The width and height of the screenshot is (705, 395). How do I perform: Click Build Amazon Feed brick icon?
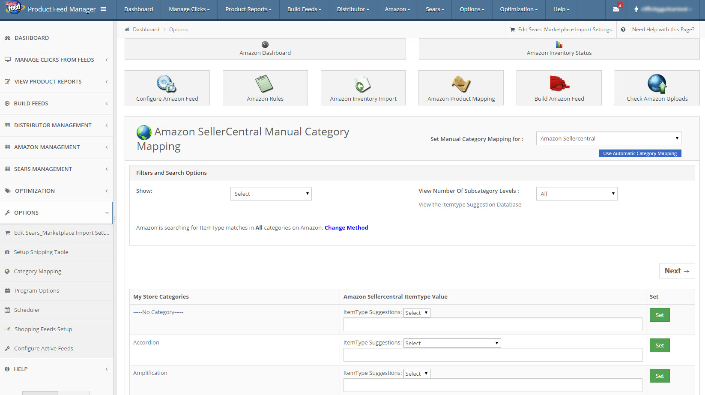559,84
